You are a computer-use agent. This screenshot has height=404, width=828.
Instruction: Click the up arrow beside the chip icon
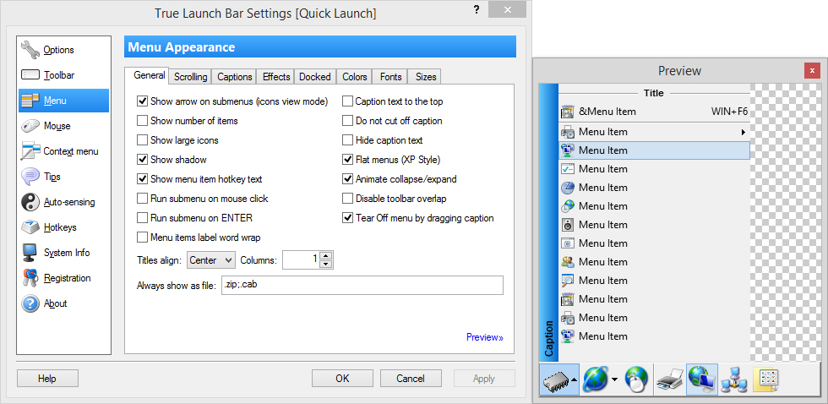(573, 379)
